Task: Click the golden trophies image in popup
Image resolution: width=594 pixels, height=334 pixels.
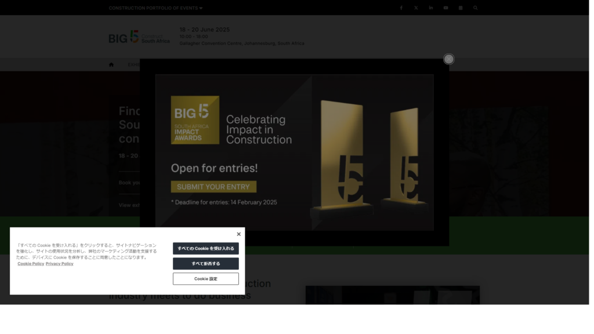Action: (370, 159)
